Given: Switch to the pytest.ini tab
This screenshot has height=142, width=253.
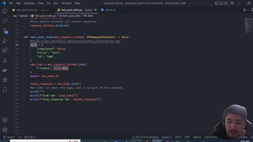Looking at the screenshot, I should [108, 10].
